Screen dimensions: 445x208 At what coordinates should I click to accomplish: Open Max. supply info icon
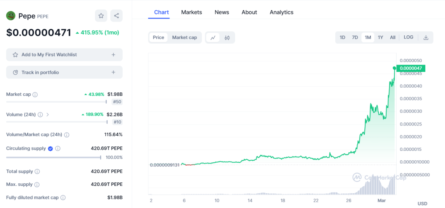(37, 185)
